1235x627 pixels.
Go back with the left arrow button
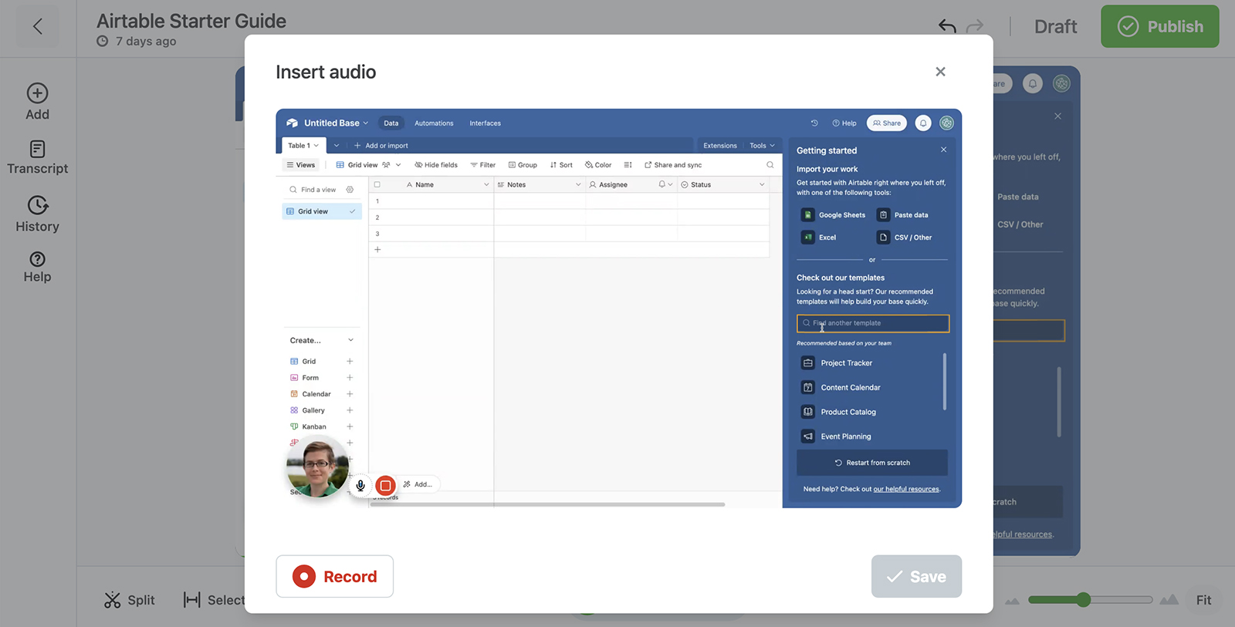coord(38,27)
